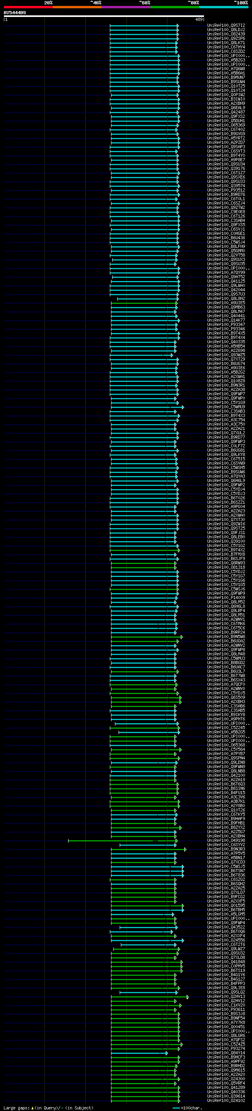Select the AV544409 query name label
The width and height of the screenshot is (252, 1111).
(x=15, y=13)
